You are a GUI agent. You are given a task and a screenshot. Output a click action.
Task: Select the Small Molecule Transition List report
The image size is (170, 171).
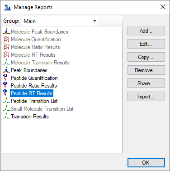point(42,109)
